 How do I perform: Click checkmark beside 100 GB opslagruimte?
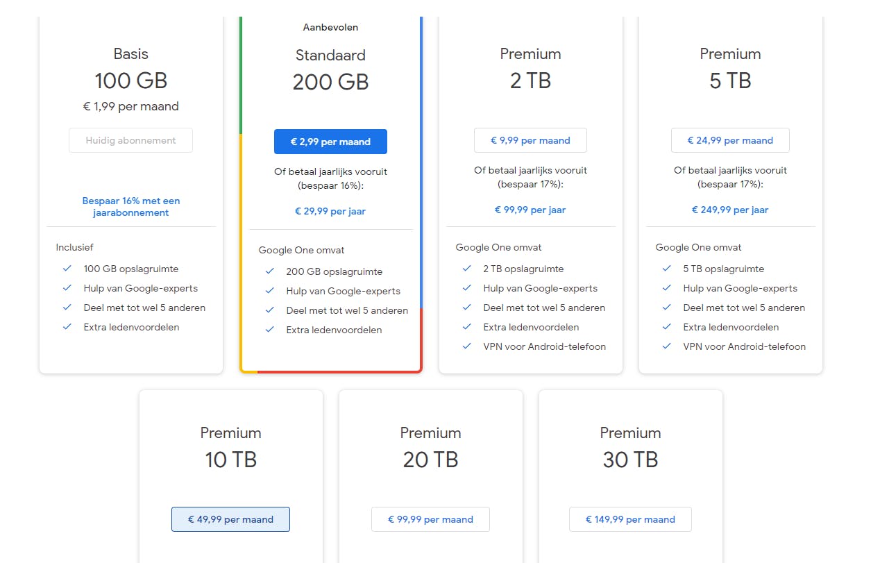click(x=67, y=269)
